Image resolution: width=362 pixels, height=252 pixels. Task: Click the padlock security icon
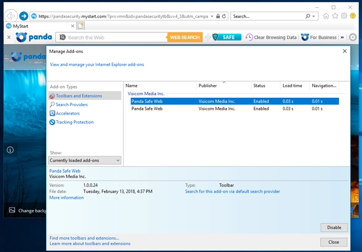point(218,16)
